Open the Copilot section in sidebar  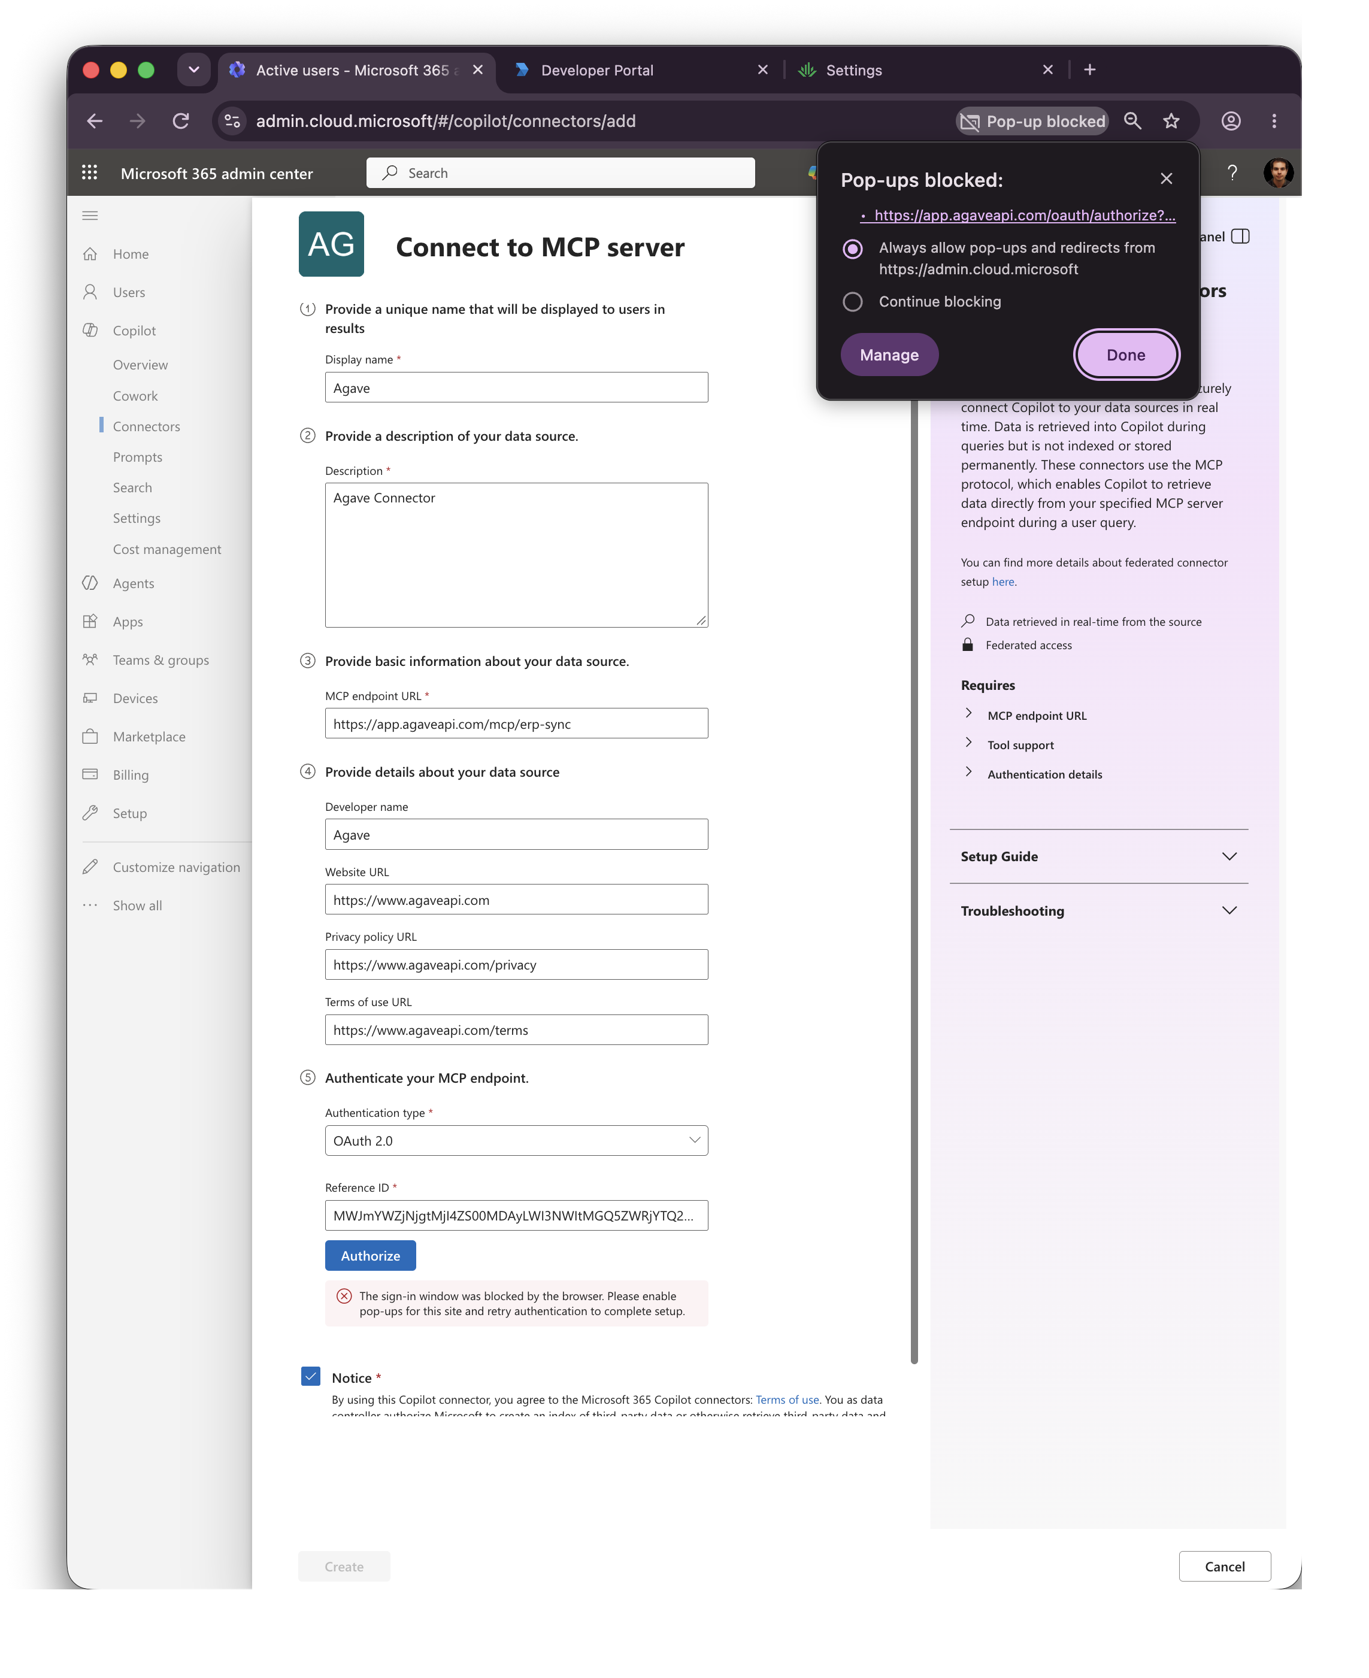point(134,331)
